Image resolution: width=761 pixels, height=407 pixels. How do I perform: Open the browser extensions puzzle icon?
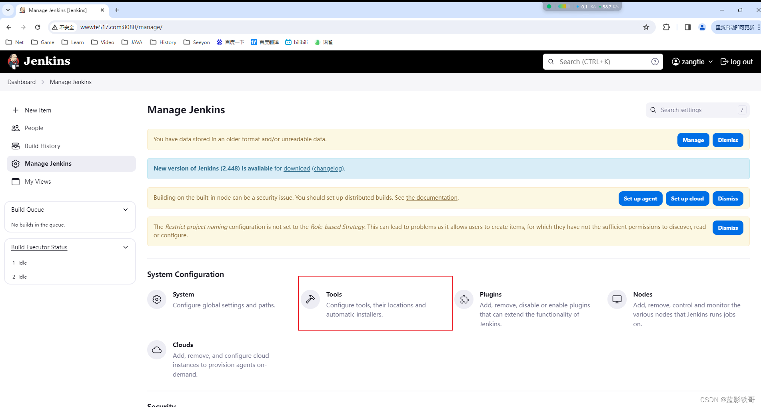(x=666, y=27)
